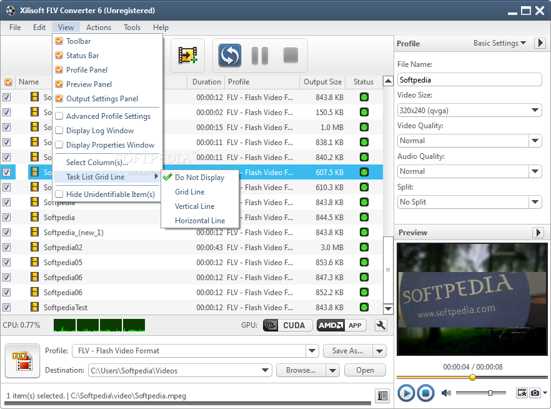Open the Save As arrow dropdown
This screenshot has width=551, height=409.
coord(380,351)
